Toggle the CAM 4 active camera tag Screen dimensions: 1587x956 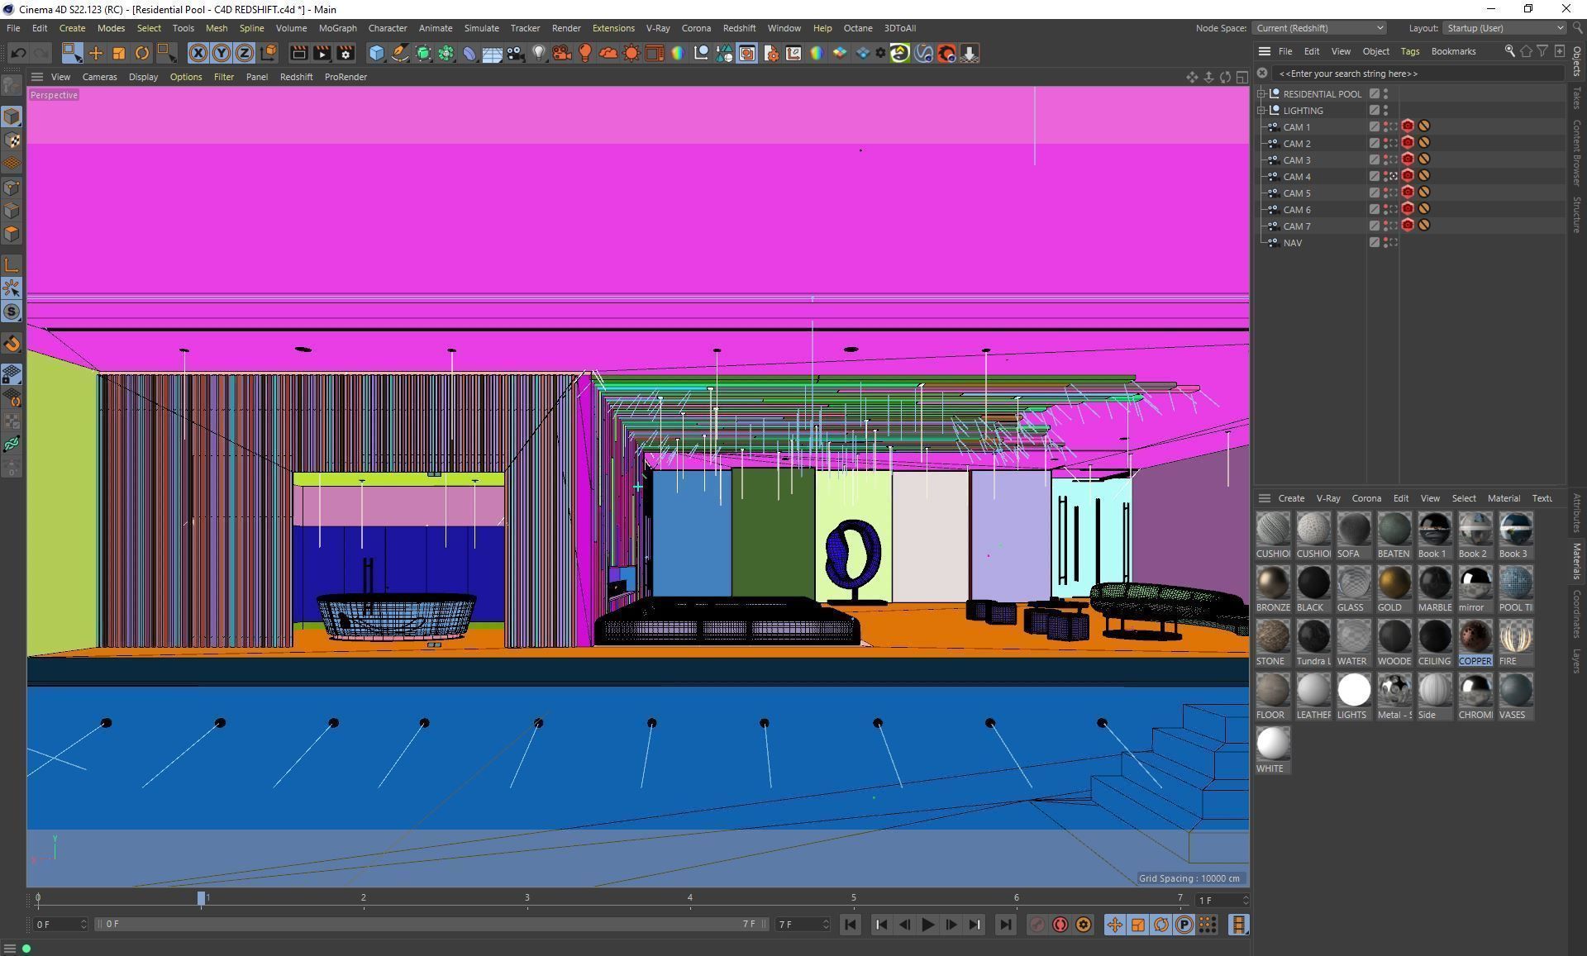coord(1393,176)
